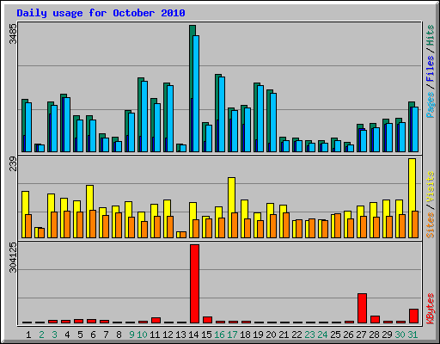Click the title 'Daily usage for October 2010'
The width and height of the screenshot is (440, 344).
101,13
